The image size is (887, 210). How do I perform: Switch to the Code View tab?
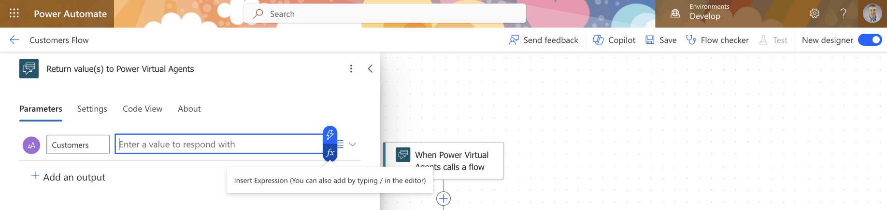coord(143,109)
